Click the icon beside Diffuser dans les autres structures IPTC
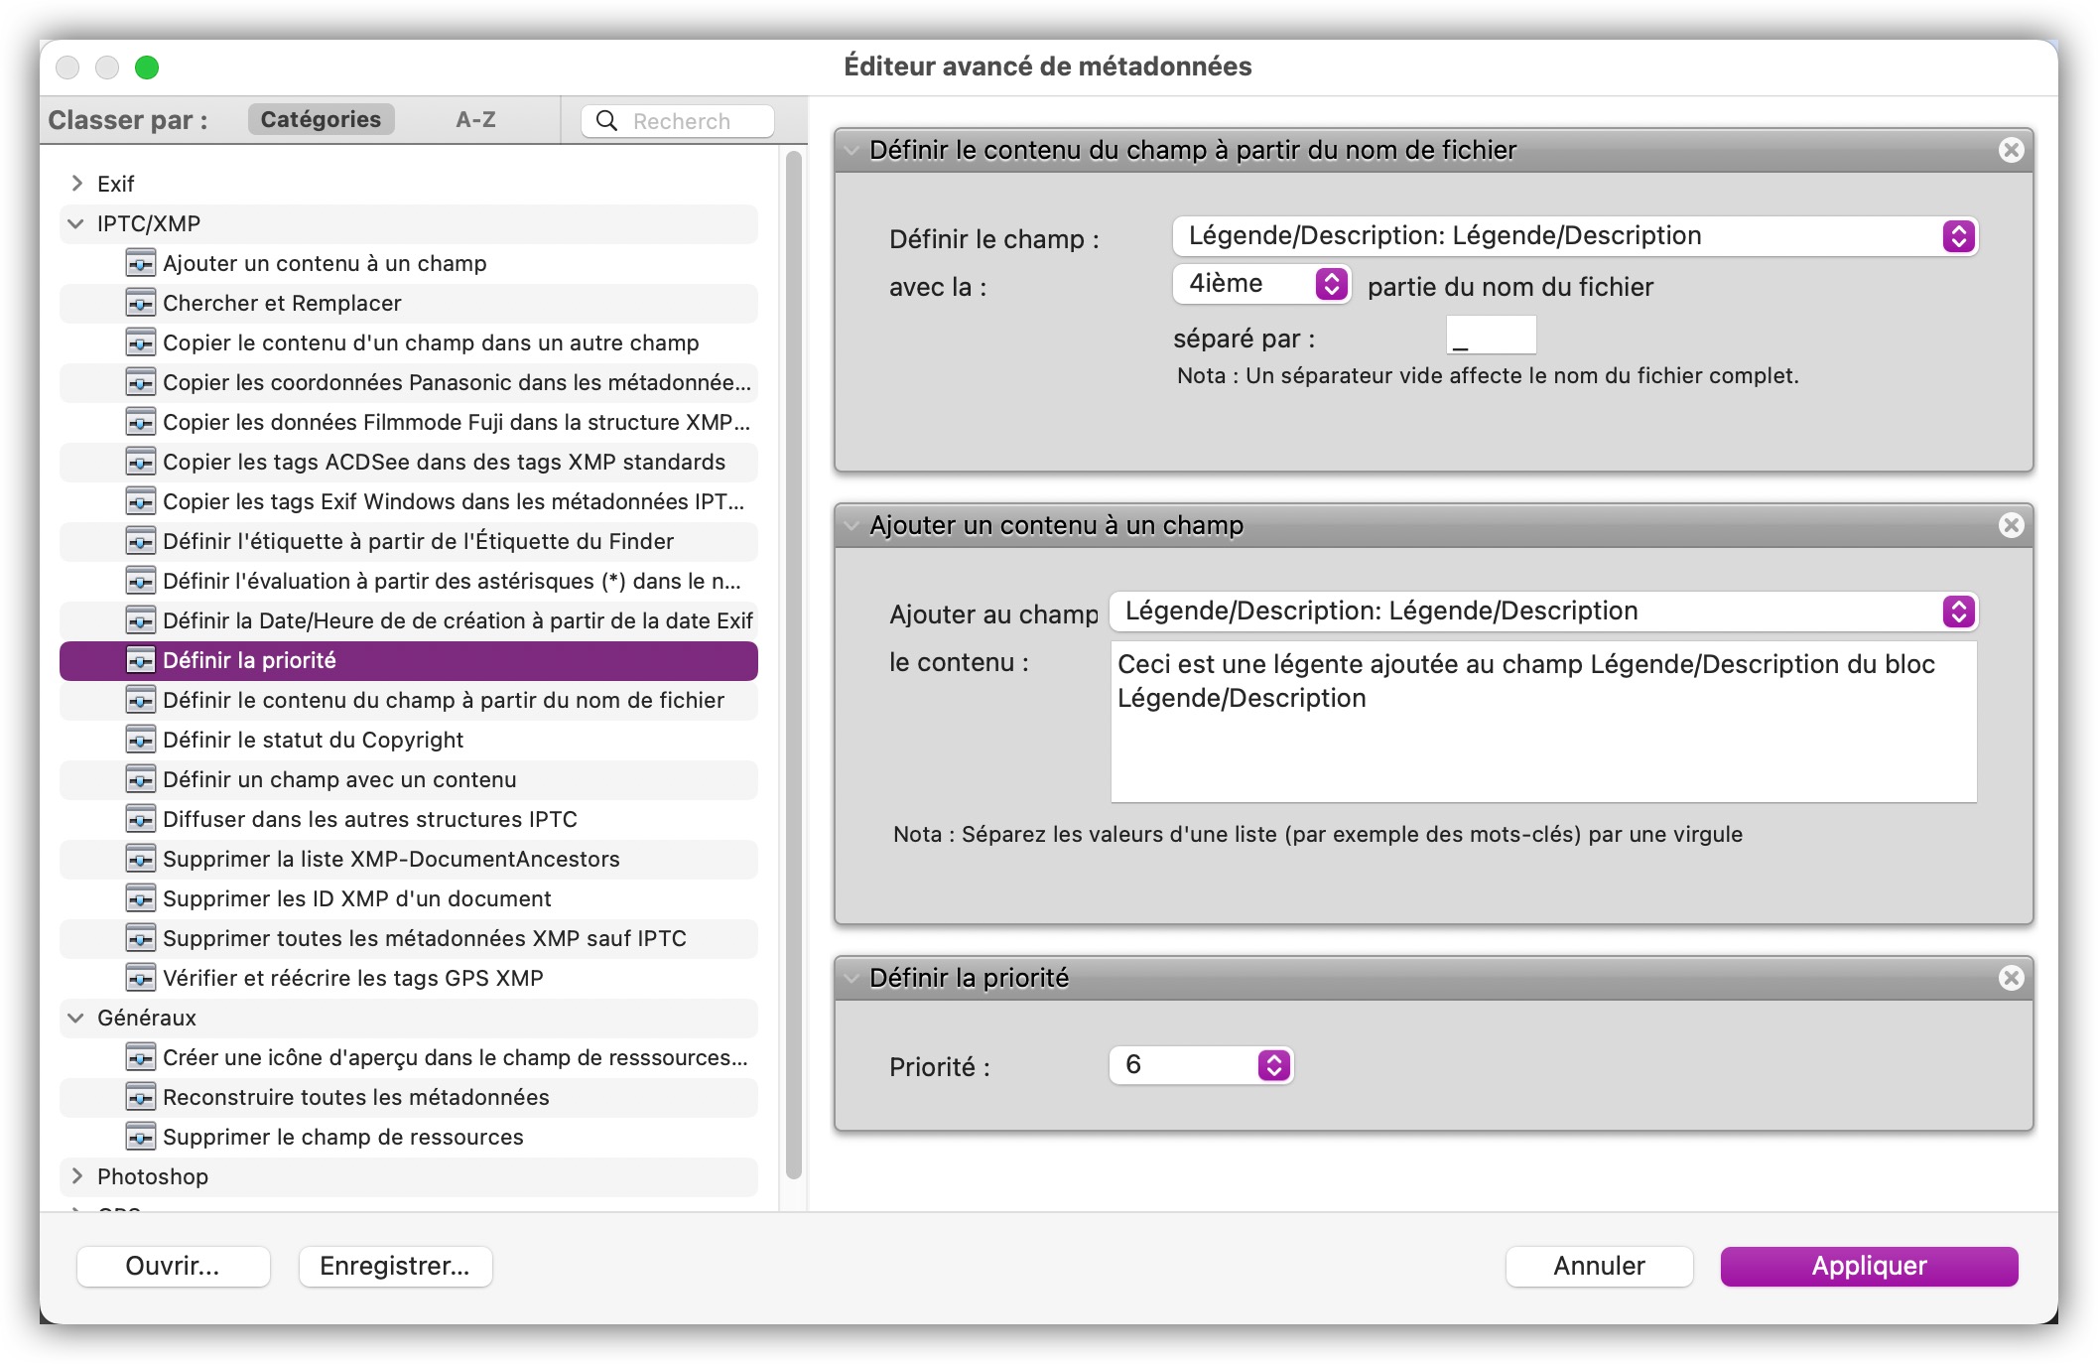This screenshot has height=1364, width=2098. click(140, 819)
